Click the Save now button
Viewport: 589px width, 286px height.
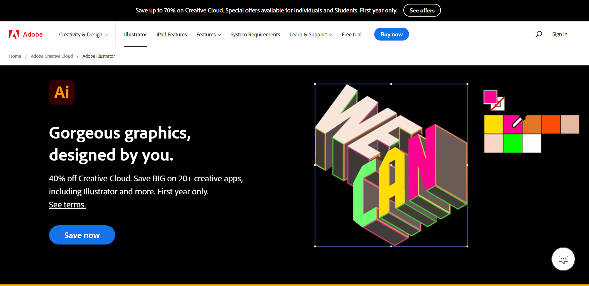[x=82, y=235]
